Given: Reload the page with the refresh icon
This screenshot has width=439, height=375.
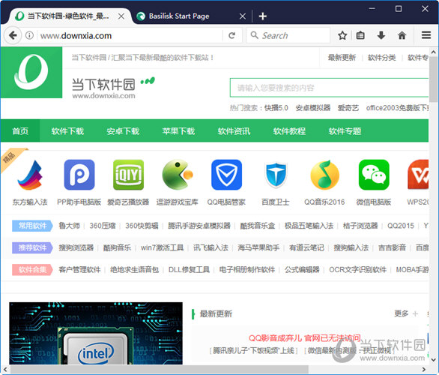Looking at the screenshot, I should point(231,35).
